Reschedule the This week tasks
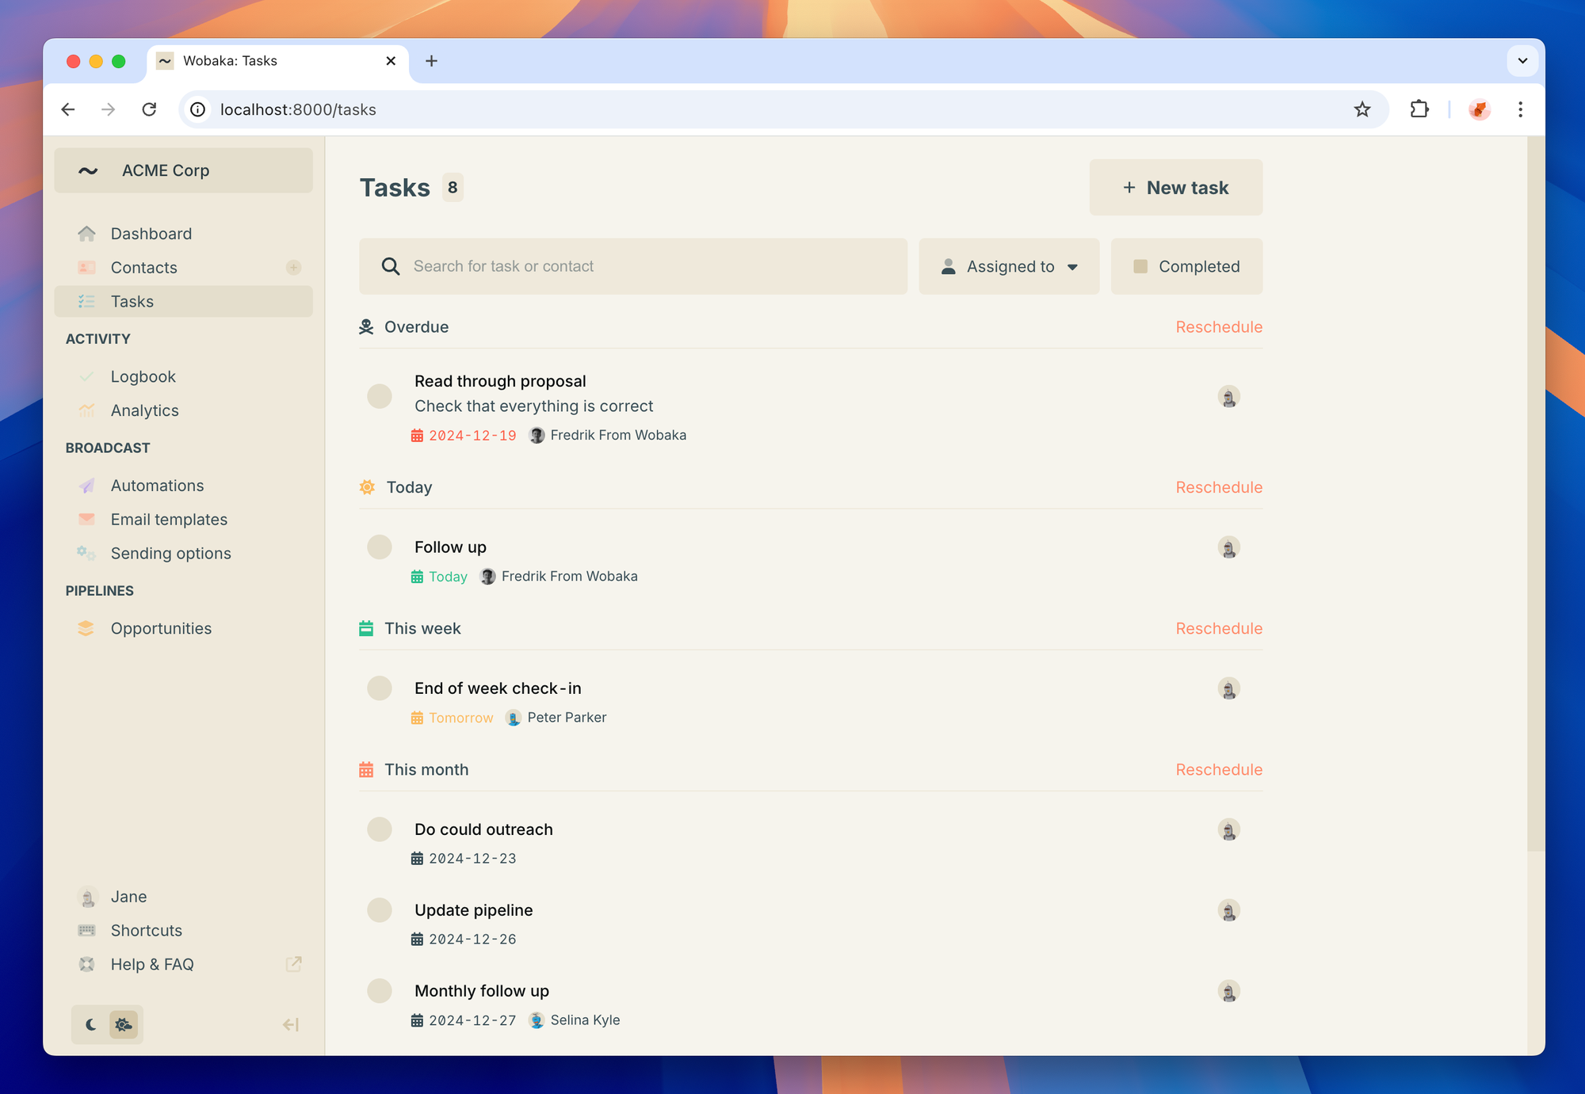This screenshot has width=1585, height=1094. point(1219,628)
